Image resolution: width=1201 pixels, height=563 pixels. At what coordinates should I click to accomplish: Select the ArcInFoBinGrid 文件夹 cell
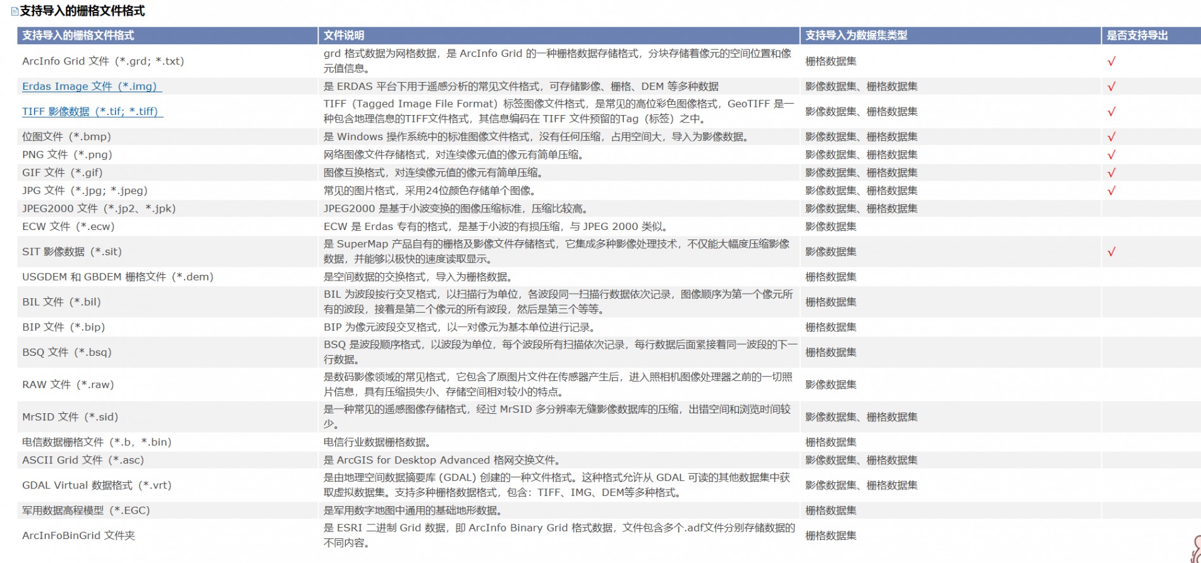click(167, 535)
